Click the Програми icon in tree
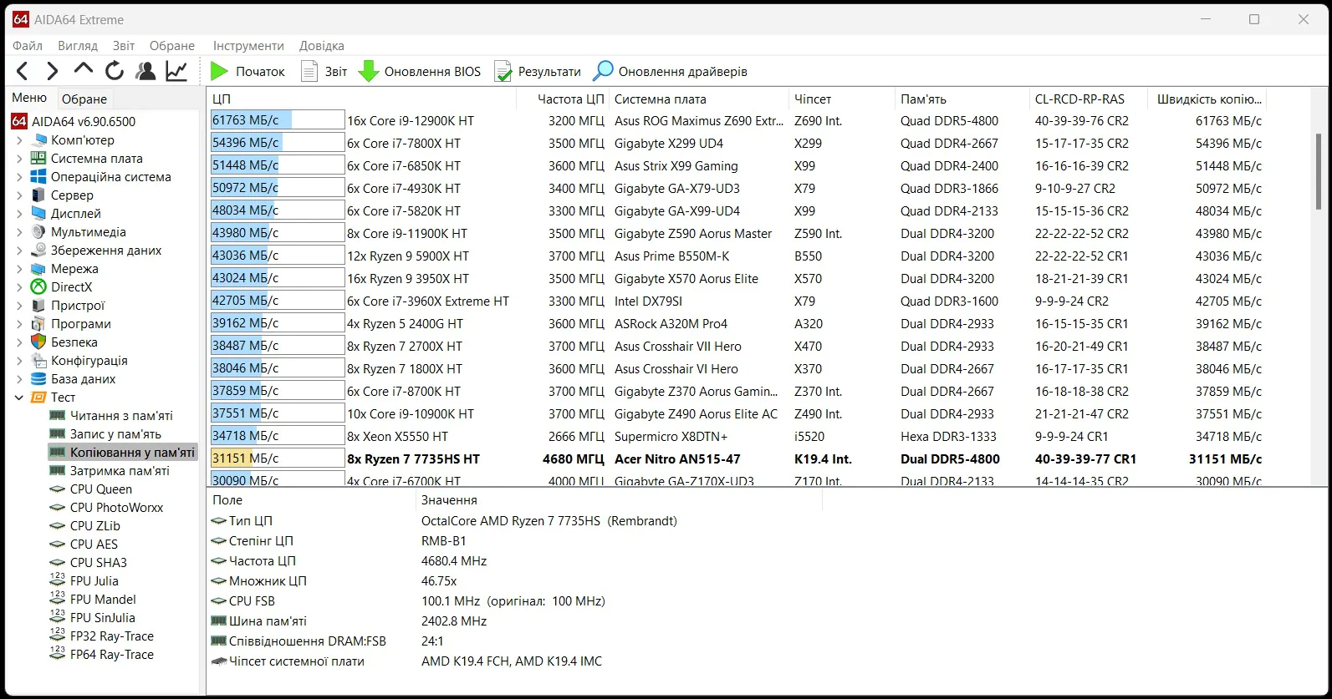The width and height of the screenshot is (1332, 699). pos(38,324)
